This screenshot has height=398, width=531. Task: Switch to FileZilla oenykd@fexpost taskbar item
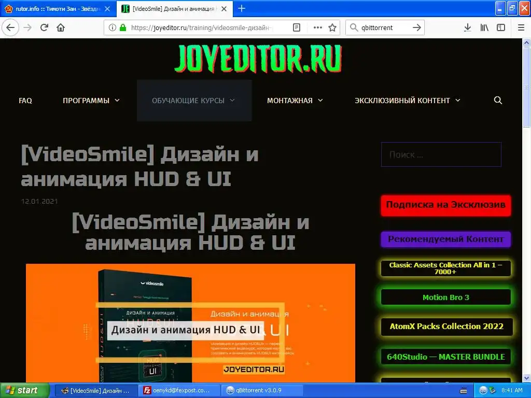click(x=179, y=391)
